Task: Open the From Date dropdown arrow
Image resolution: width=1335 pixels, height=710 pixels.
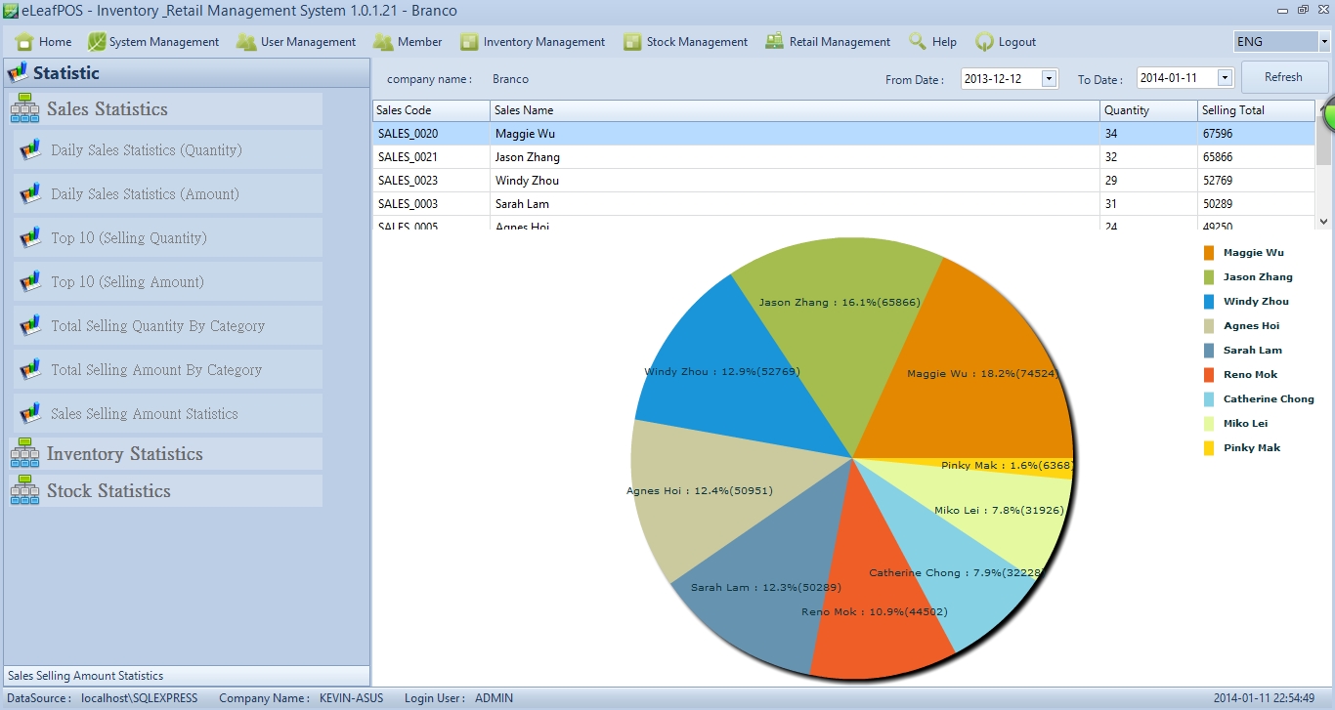Action: coord(1049,79)
